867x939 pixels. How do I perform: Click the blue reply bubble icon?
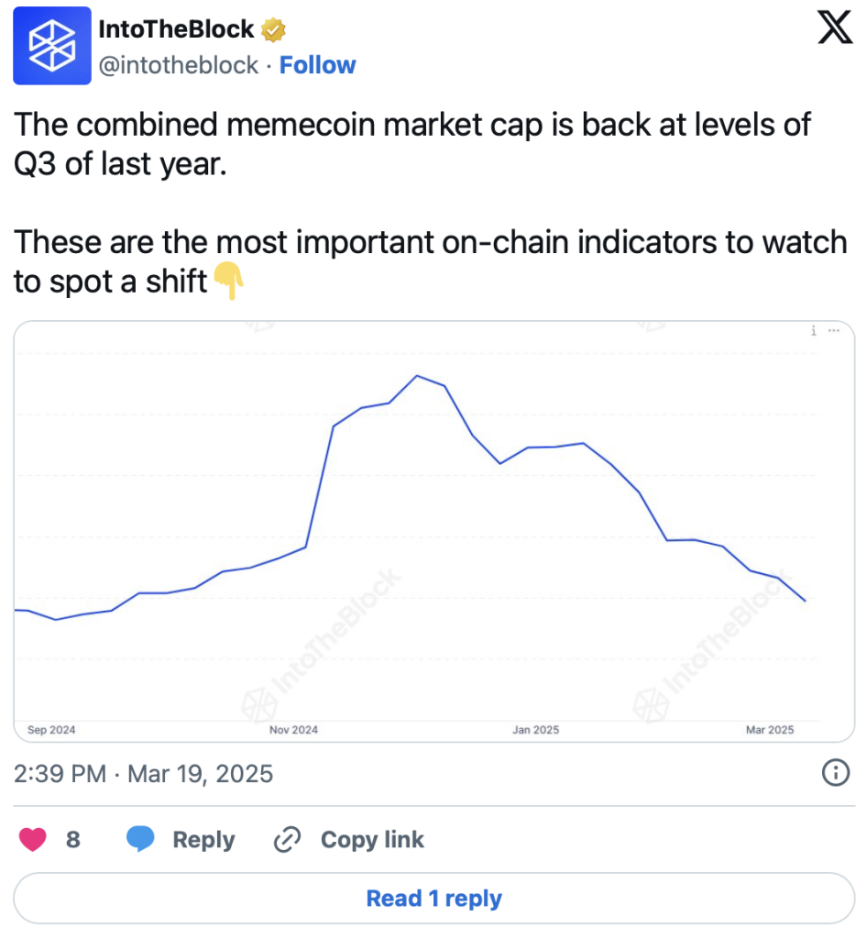click(140, 838)
